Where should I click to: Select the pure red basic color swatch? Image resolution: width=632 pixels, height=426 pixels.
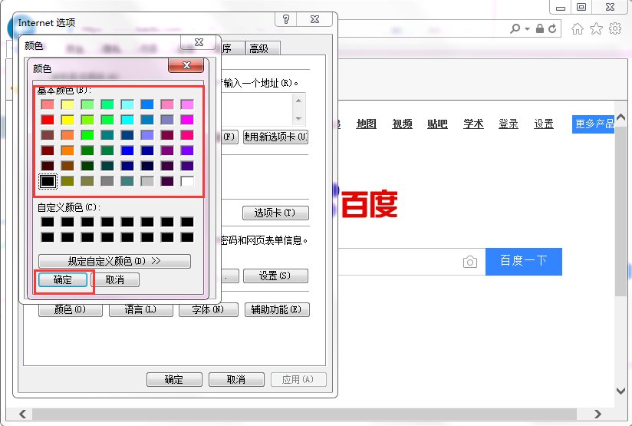(x=48, y=120)
